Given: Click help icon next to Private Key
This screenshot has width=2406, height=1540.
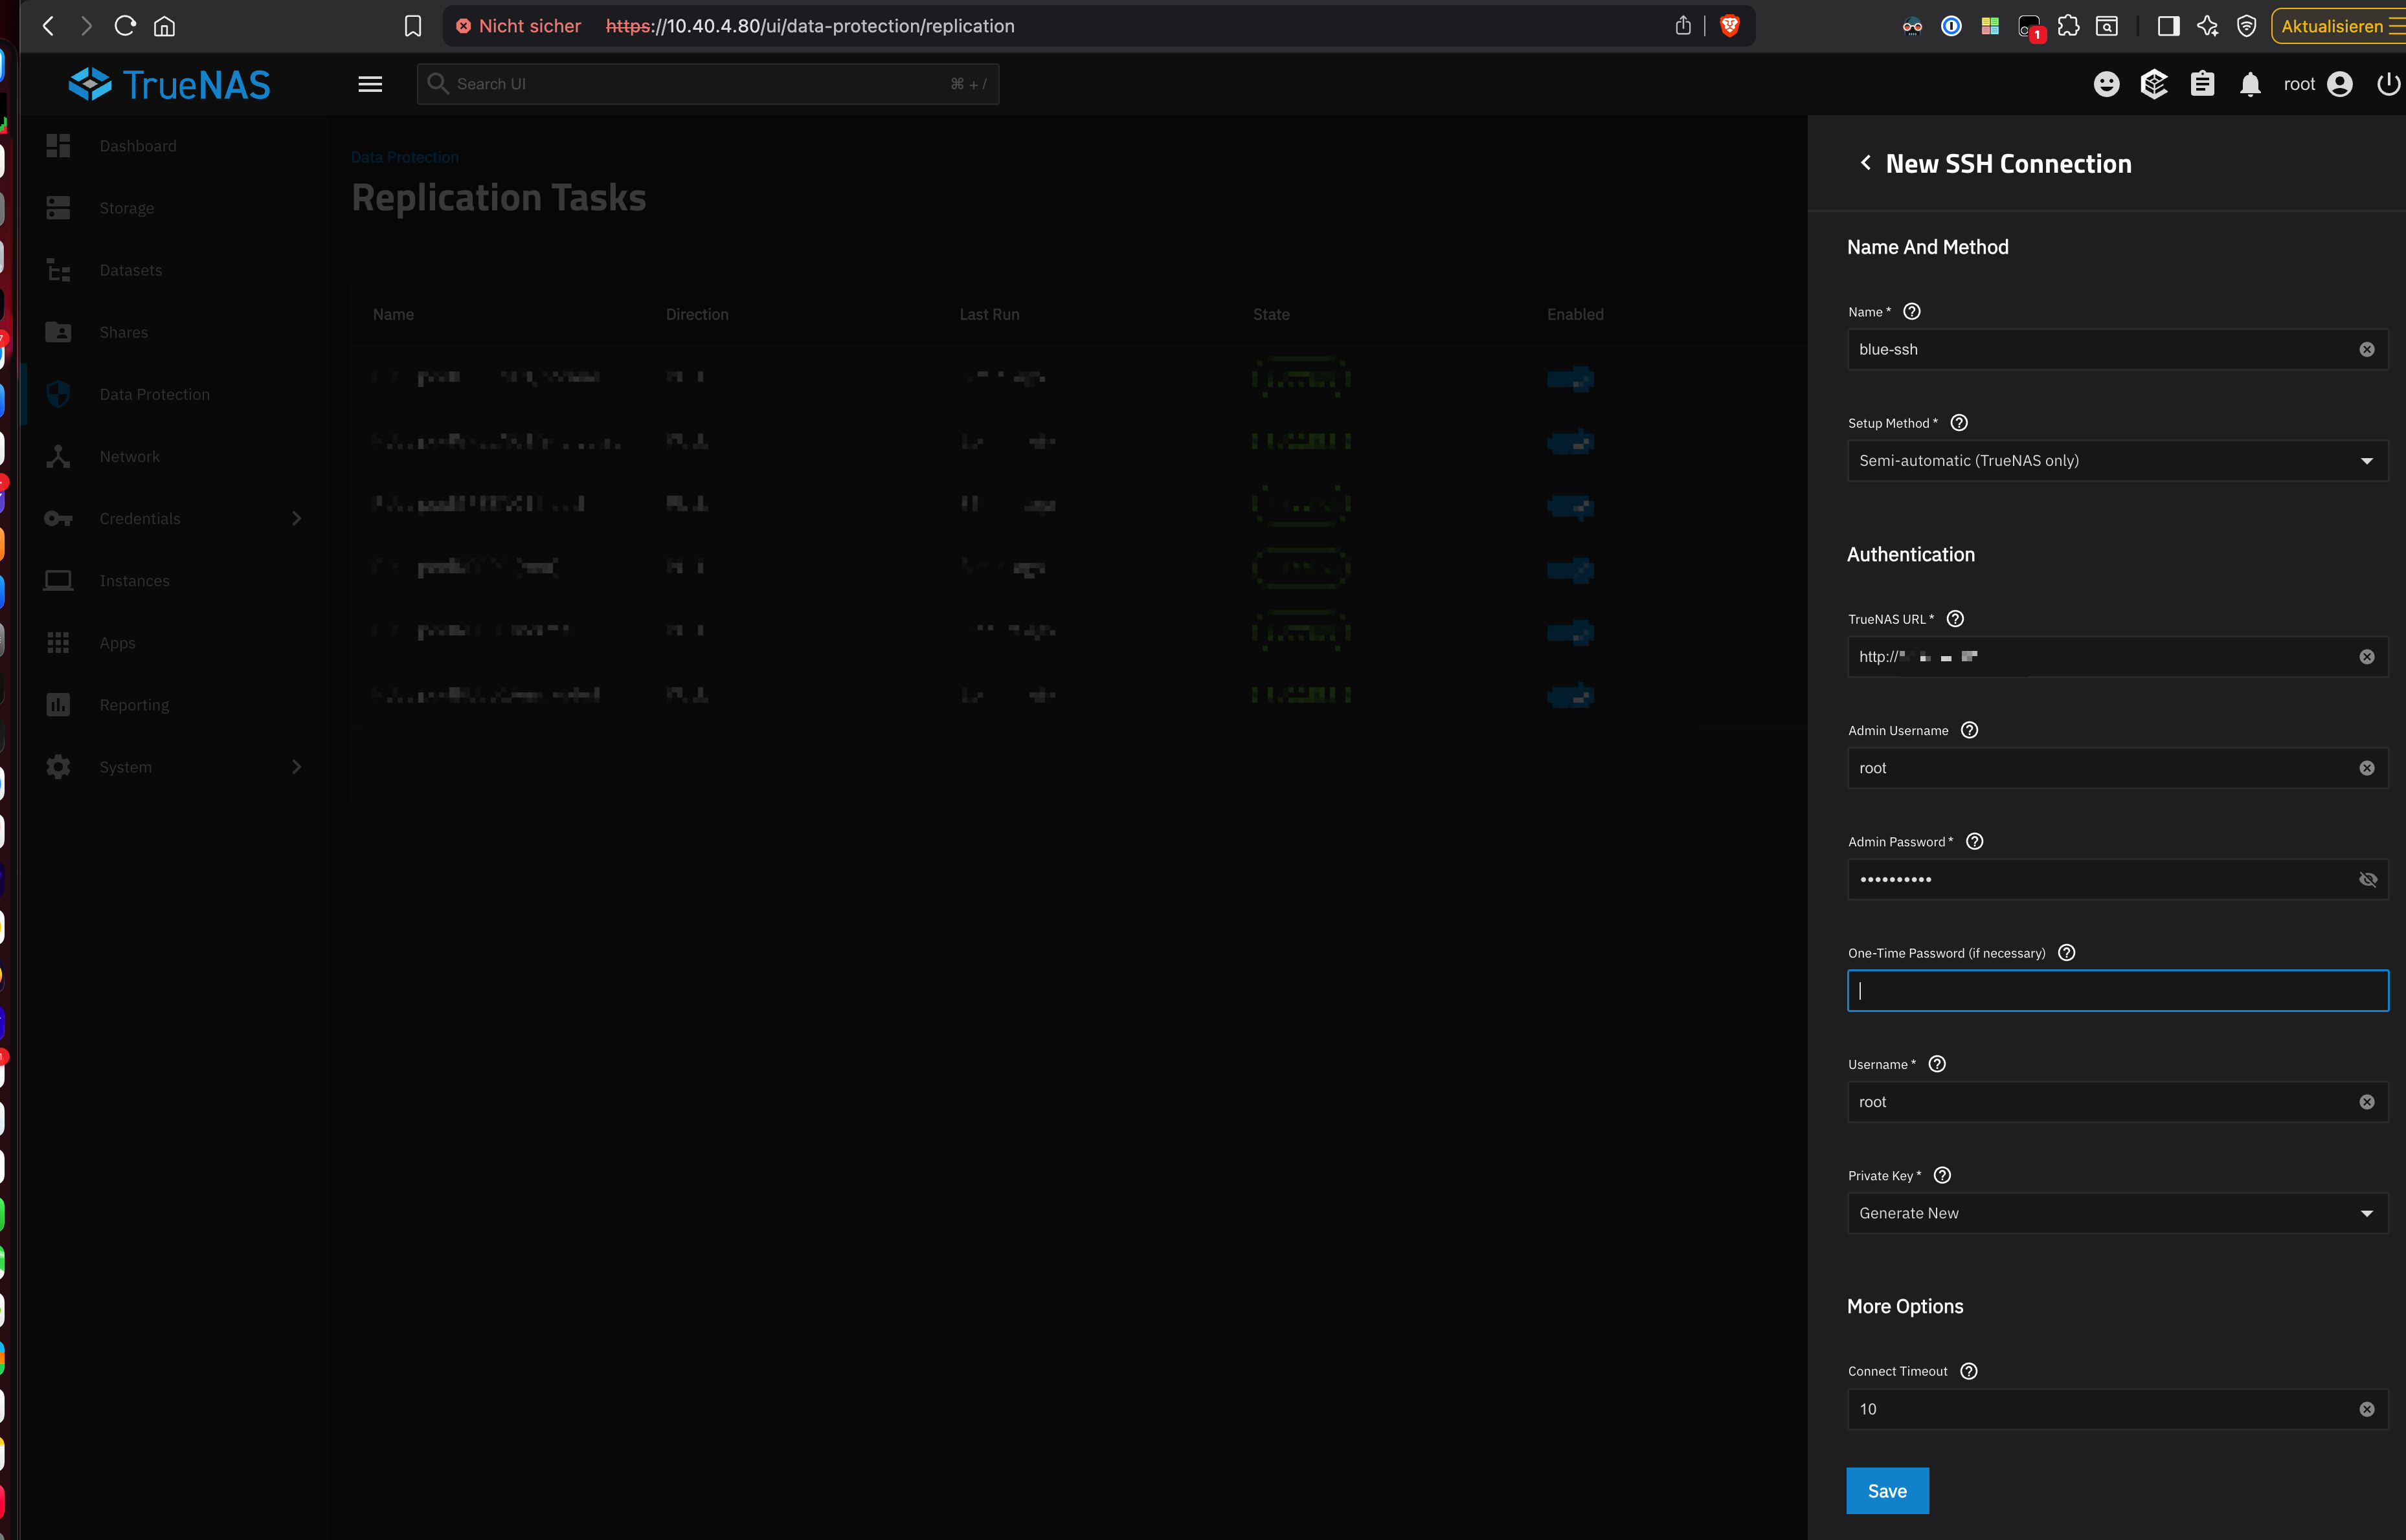Looking at the screenshot, I should click(x=1942, y=1176).
